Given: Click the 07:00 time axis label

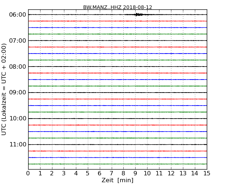Looking at the screenshot, I should click(x=18, y=40).
